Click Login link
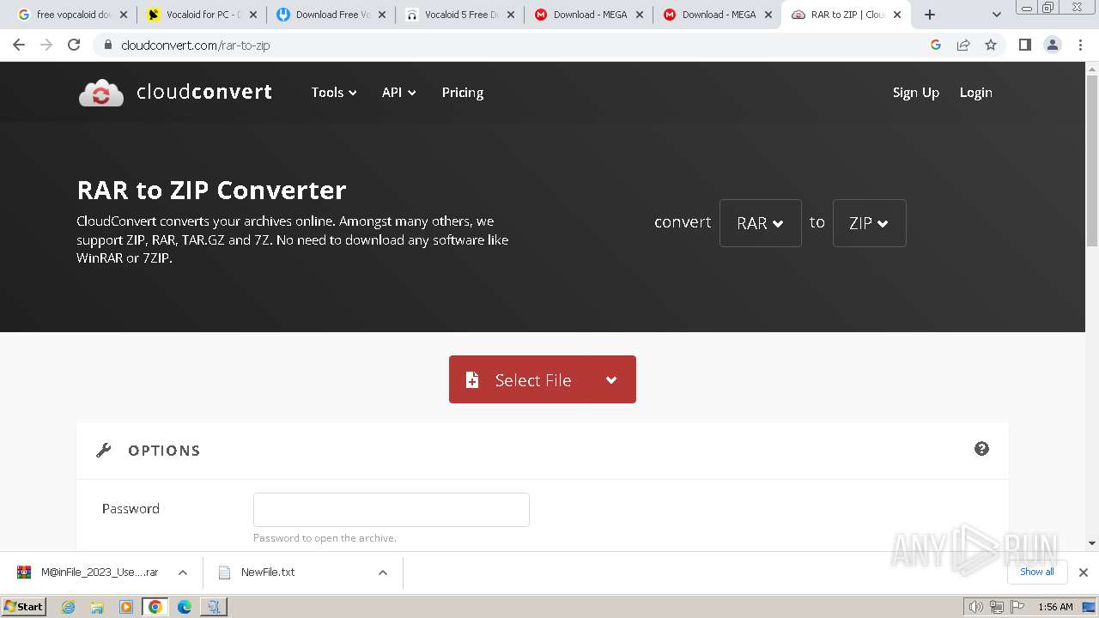Screen dimensions: 1099x618 [x=975, y=92]
